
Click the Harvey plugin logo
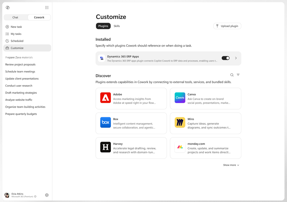tap(105, 147)
